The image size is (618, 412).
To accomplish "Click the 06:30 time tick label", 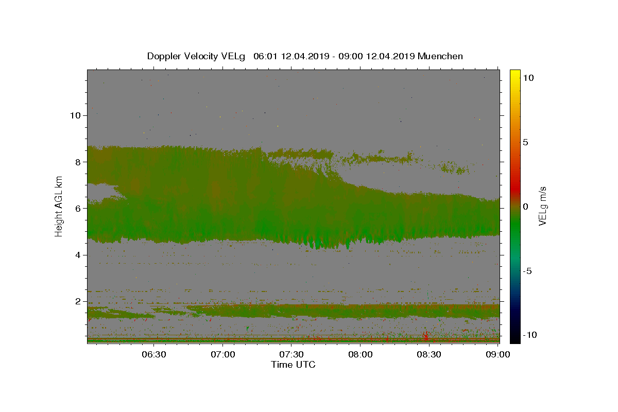I will (x=154, y=354).
